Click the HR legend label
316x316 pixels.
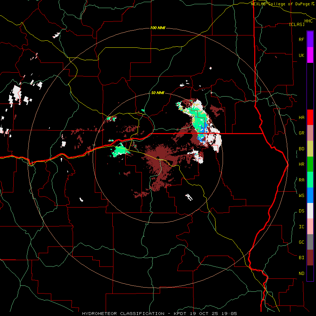(301, 164)
